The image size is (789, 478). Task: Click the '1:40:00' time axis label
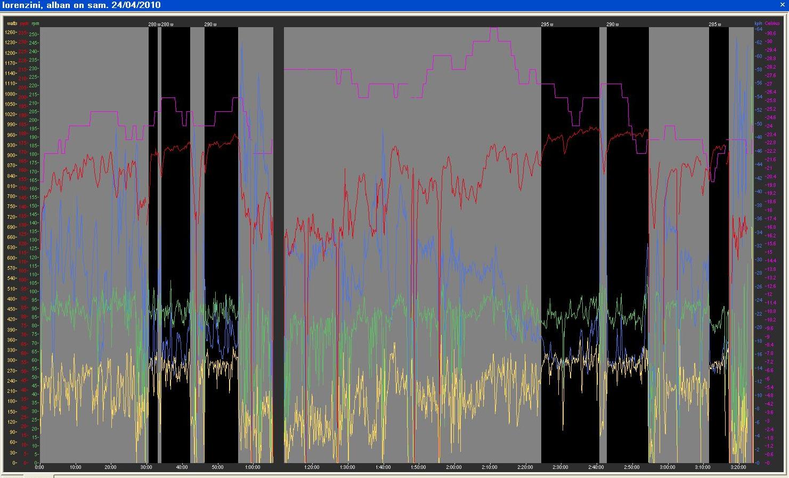(383, 467)
